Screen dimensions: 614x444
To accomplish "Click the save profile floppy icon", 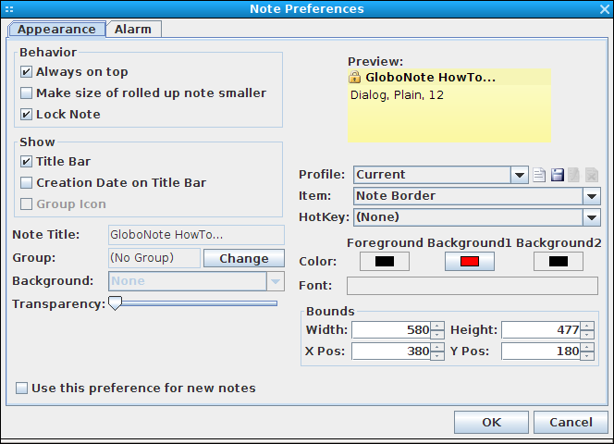I will pos(558,175).
